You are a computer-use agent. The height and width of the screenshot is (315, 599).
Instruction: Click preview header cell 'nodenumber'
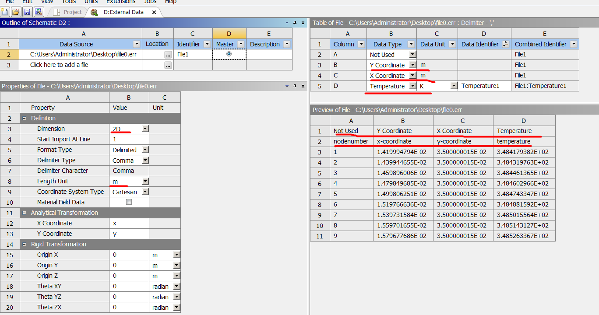352,141
